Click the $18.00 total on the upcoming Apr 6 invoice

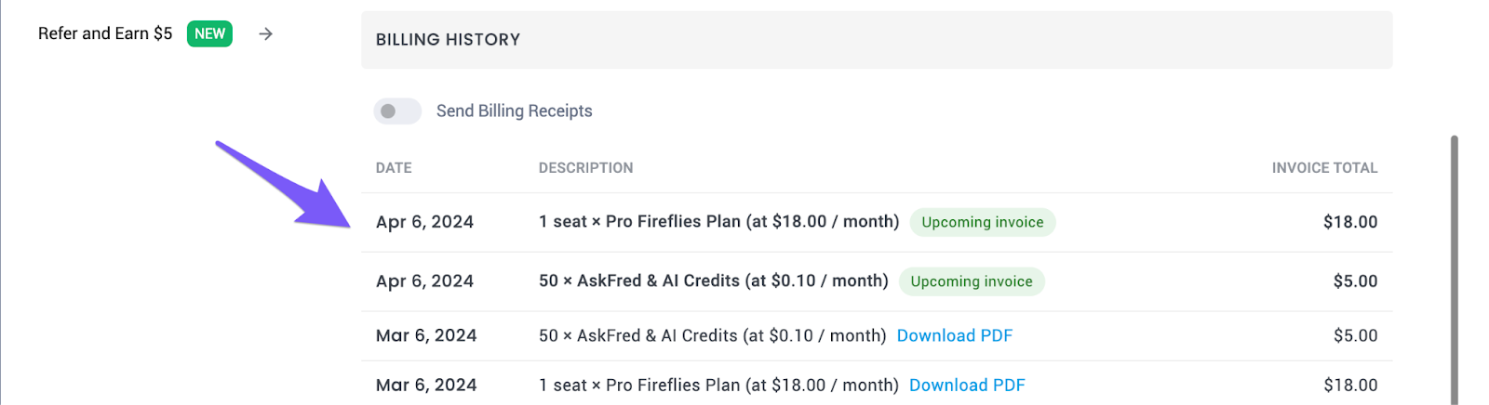pyautogui.click(x=1349, y=223)
